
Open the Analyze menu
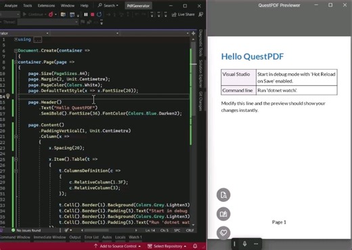coord(11,5)
